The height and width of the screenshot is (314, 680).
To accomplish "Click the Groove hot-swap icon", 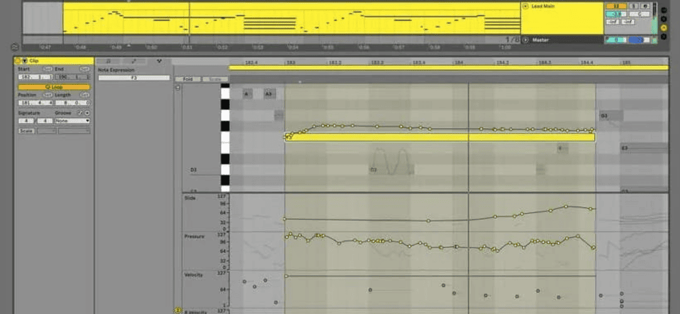I will pyautogui.click(x=80, y=112).
